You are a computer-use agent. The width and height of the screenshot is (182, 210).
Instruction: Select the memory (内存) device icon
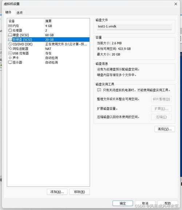pos(10,26)
